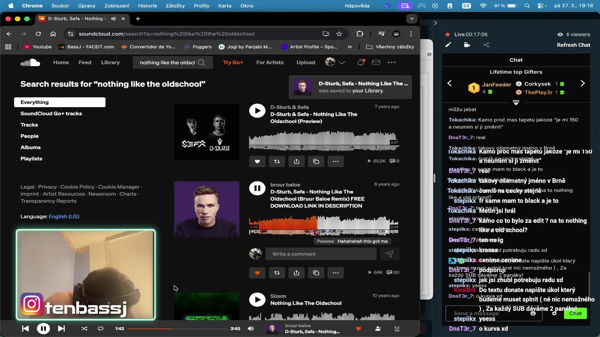Share the Bruur Baloe Remix track
The height and width of the screenshot is (337, 600).
pyautogui.click(x=296, y=272)
